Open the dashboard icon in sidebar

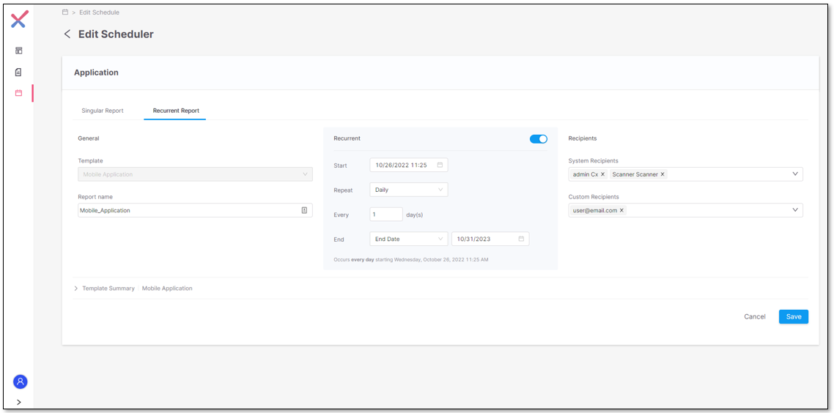pyautogui.click(x=19, y=51)
